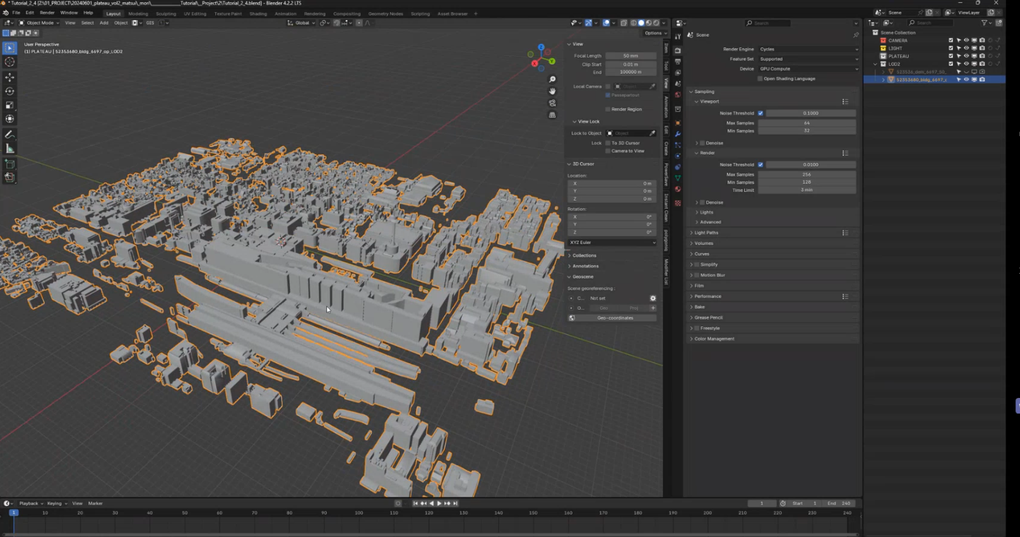Switch perspective/orthographic grid icon in viewport
Viewport: 1020px width, 537px height.
point(552,115)
